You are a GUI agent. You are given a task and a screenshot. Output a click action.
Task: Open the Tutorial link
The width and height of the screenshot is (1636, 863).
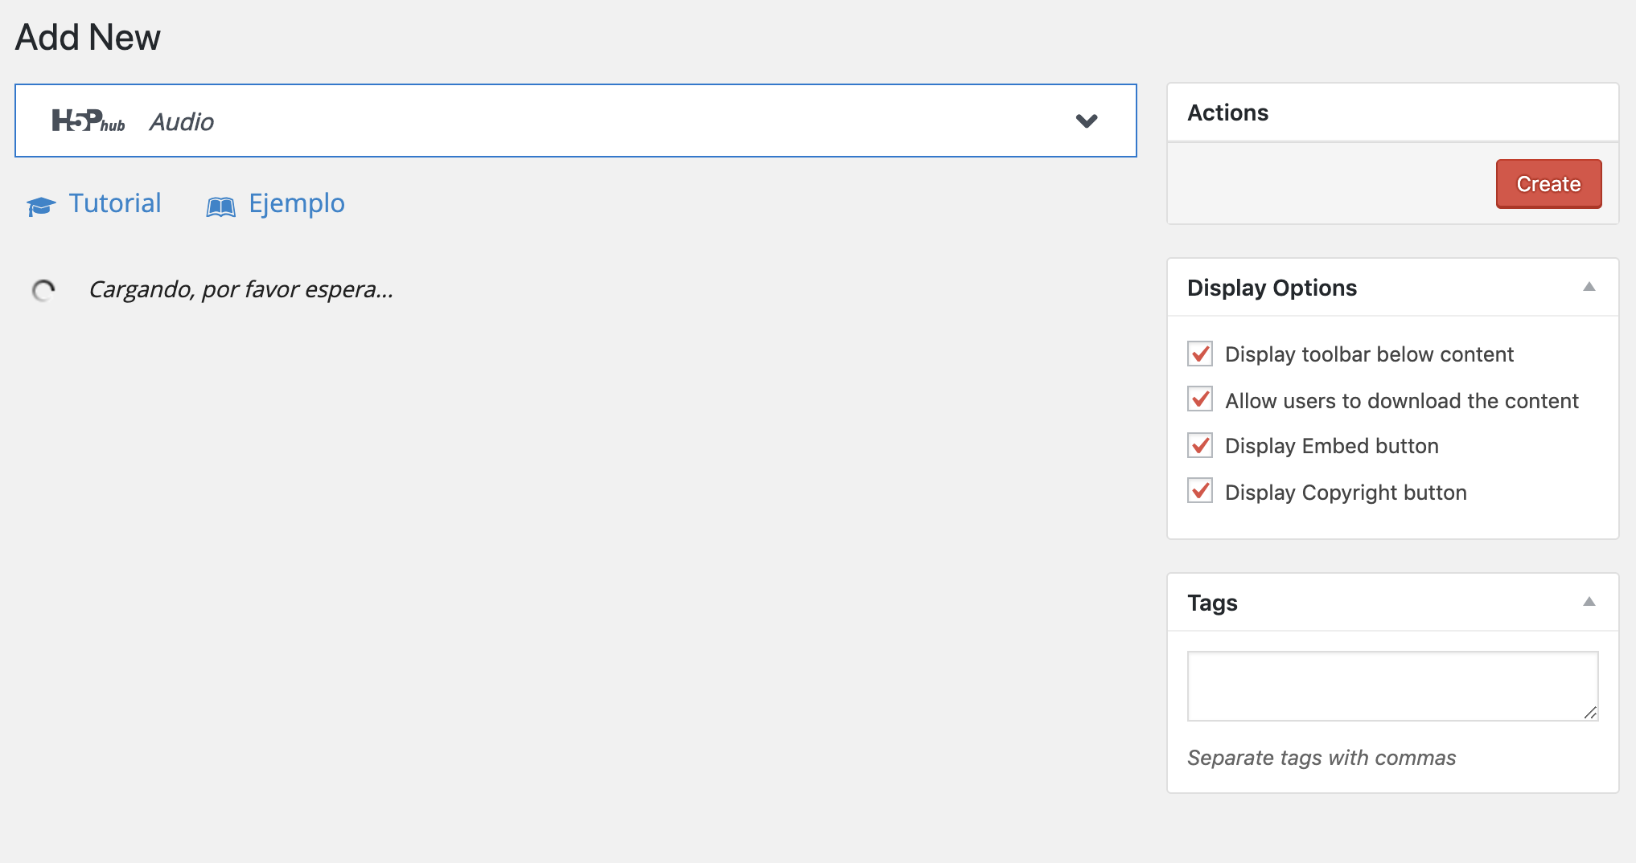point(114,203)
